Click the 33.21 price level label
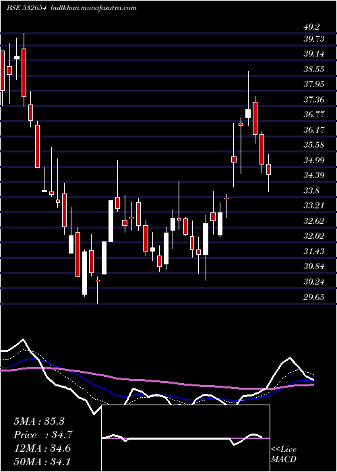337x472 pixels. 313,206
